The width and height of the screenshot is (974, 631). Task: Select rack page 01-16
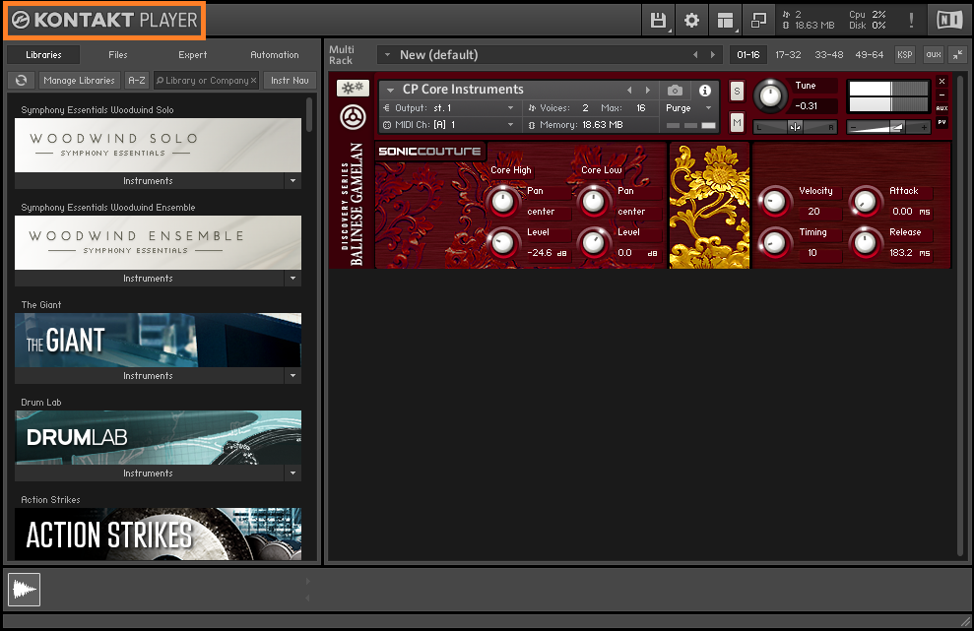747,55
